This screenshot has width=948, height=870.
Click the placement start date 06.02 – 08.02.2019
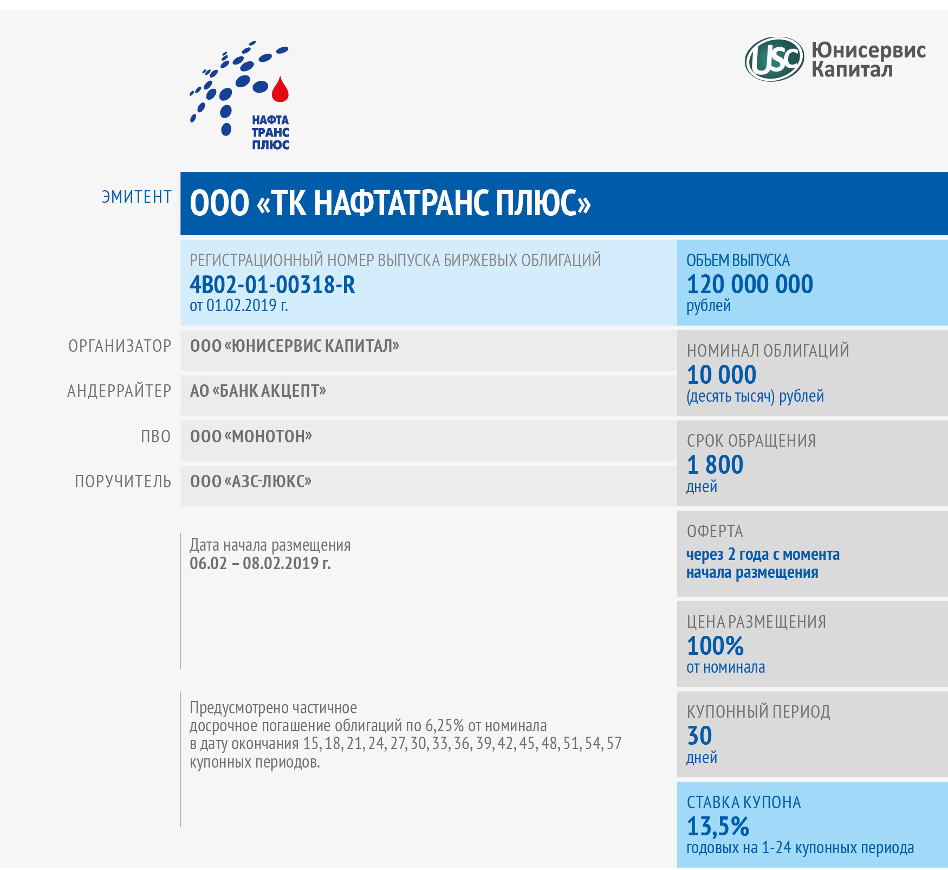click(260, 563)
